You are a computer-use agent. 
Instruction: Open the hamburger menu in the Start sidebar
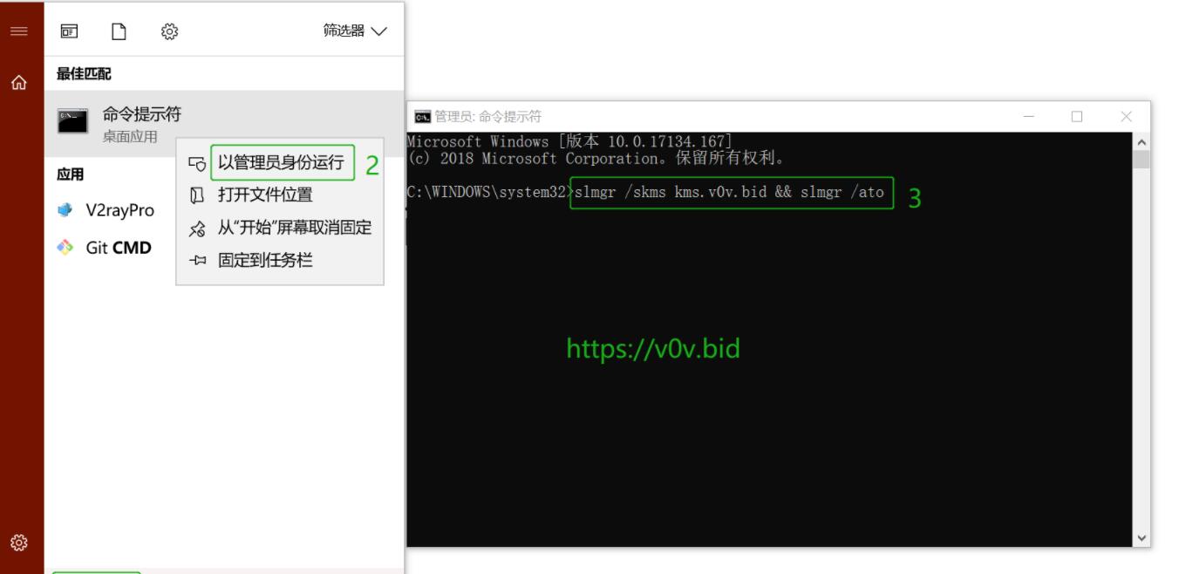tap(18, 31)
